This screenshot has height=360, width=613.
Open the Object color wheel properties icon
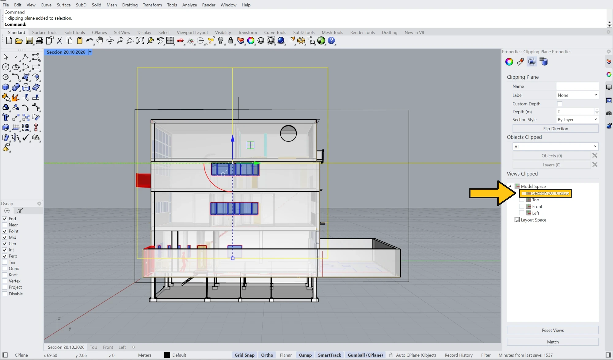coord(509,62)
